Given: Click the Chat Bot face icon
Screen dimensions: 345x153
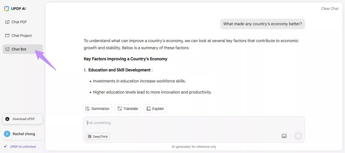Looking at the screenshot, I should (7, 49).
